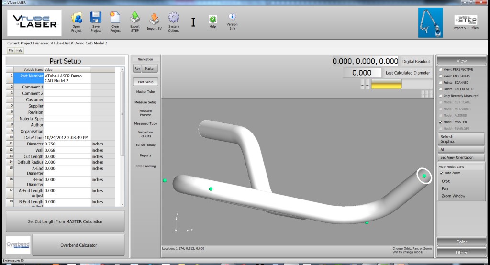Enable the View: PERSPECTIVE checkbox
This screenshot has width=490, height=265.
point(441,70)
